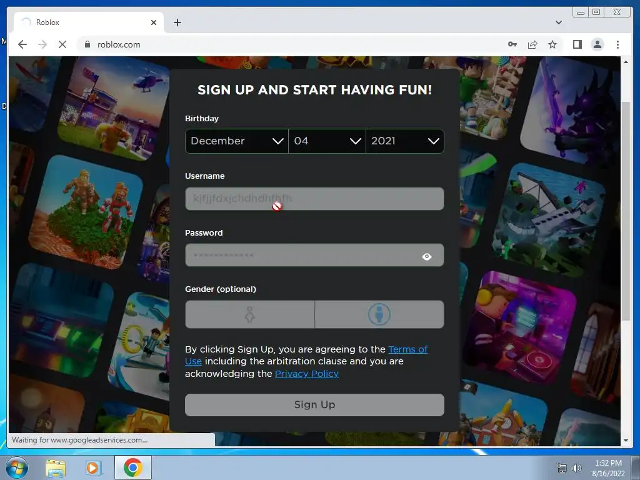
Task: Click the Username input field
Action: tap(314, 199)
